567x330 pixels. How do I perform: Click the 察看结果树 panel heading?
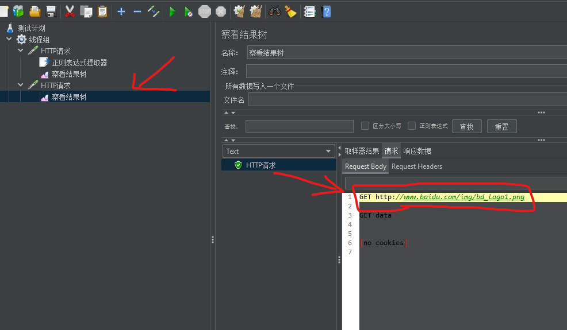(x=244, y=34)
